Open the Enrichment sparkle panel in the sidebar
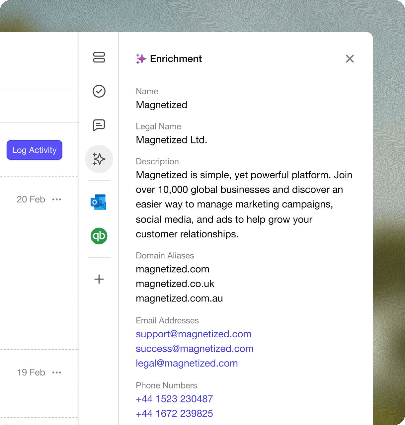This screenshot has width=405, height=425. [99, 159]
